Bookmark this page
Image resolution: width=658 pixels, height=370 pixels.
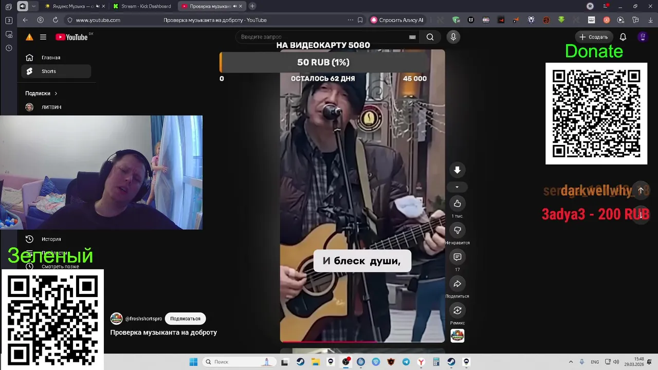[360, 20]
